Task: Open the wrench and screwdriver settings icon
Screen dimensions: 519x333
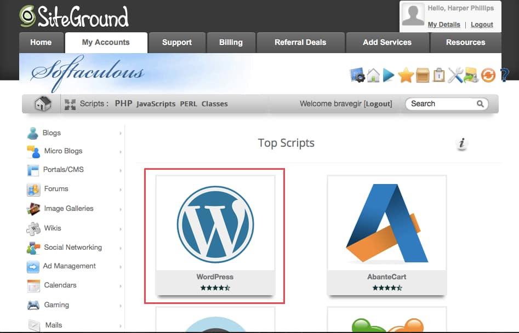Action: tap(455, 76)
